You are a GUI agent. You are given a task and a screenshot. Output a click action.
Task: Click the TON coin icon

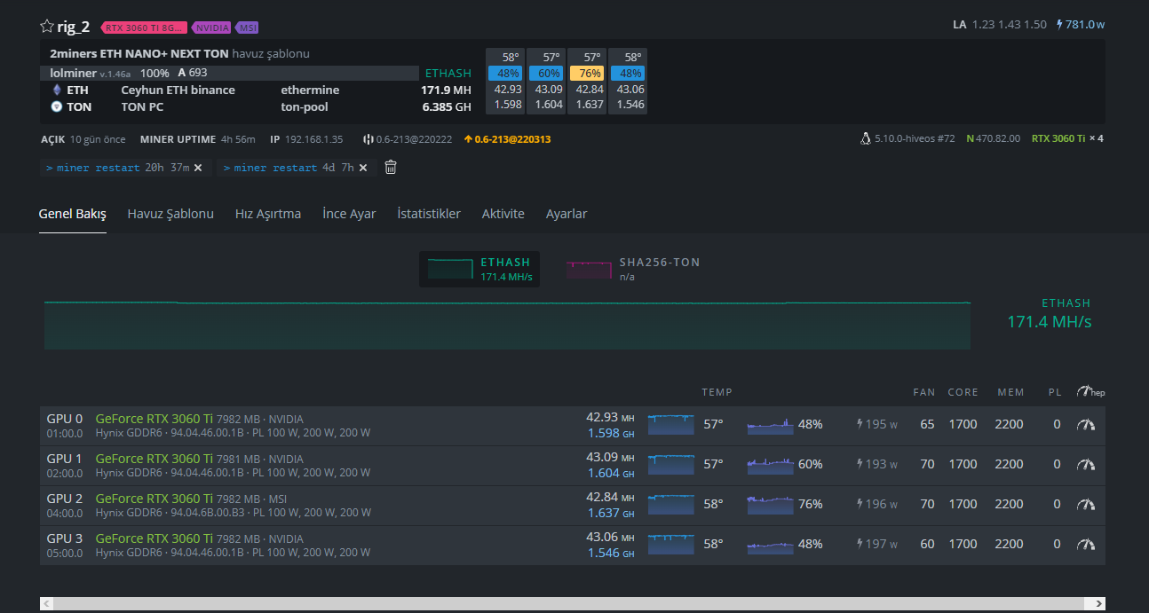coord(57,106)
